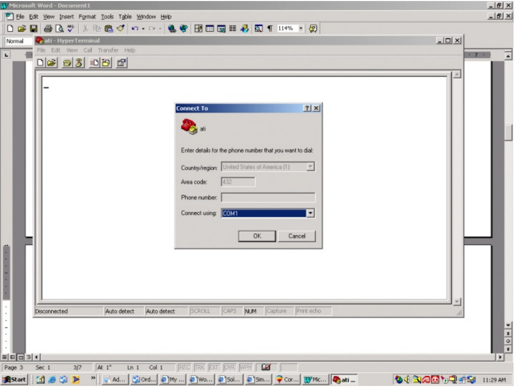Click the tab alignment selector on Word ruler

click(6, 55)
